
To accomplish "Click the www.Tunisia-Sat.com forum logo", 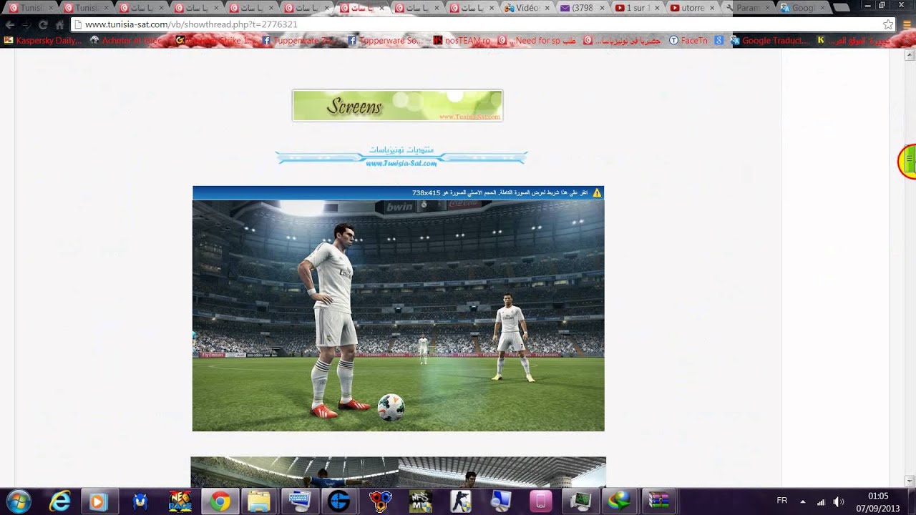I will coord(401,157).
